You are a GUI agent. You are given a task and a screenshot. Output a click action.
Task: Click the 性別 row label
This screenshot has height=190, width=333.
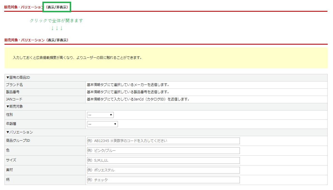pyautogui.click(x=9, y=115)
